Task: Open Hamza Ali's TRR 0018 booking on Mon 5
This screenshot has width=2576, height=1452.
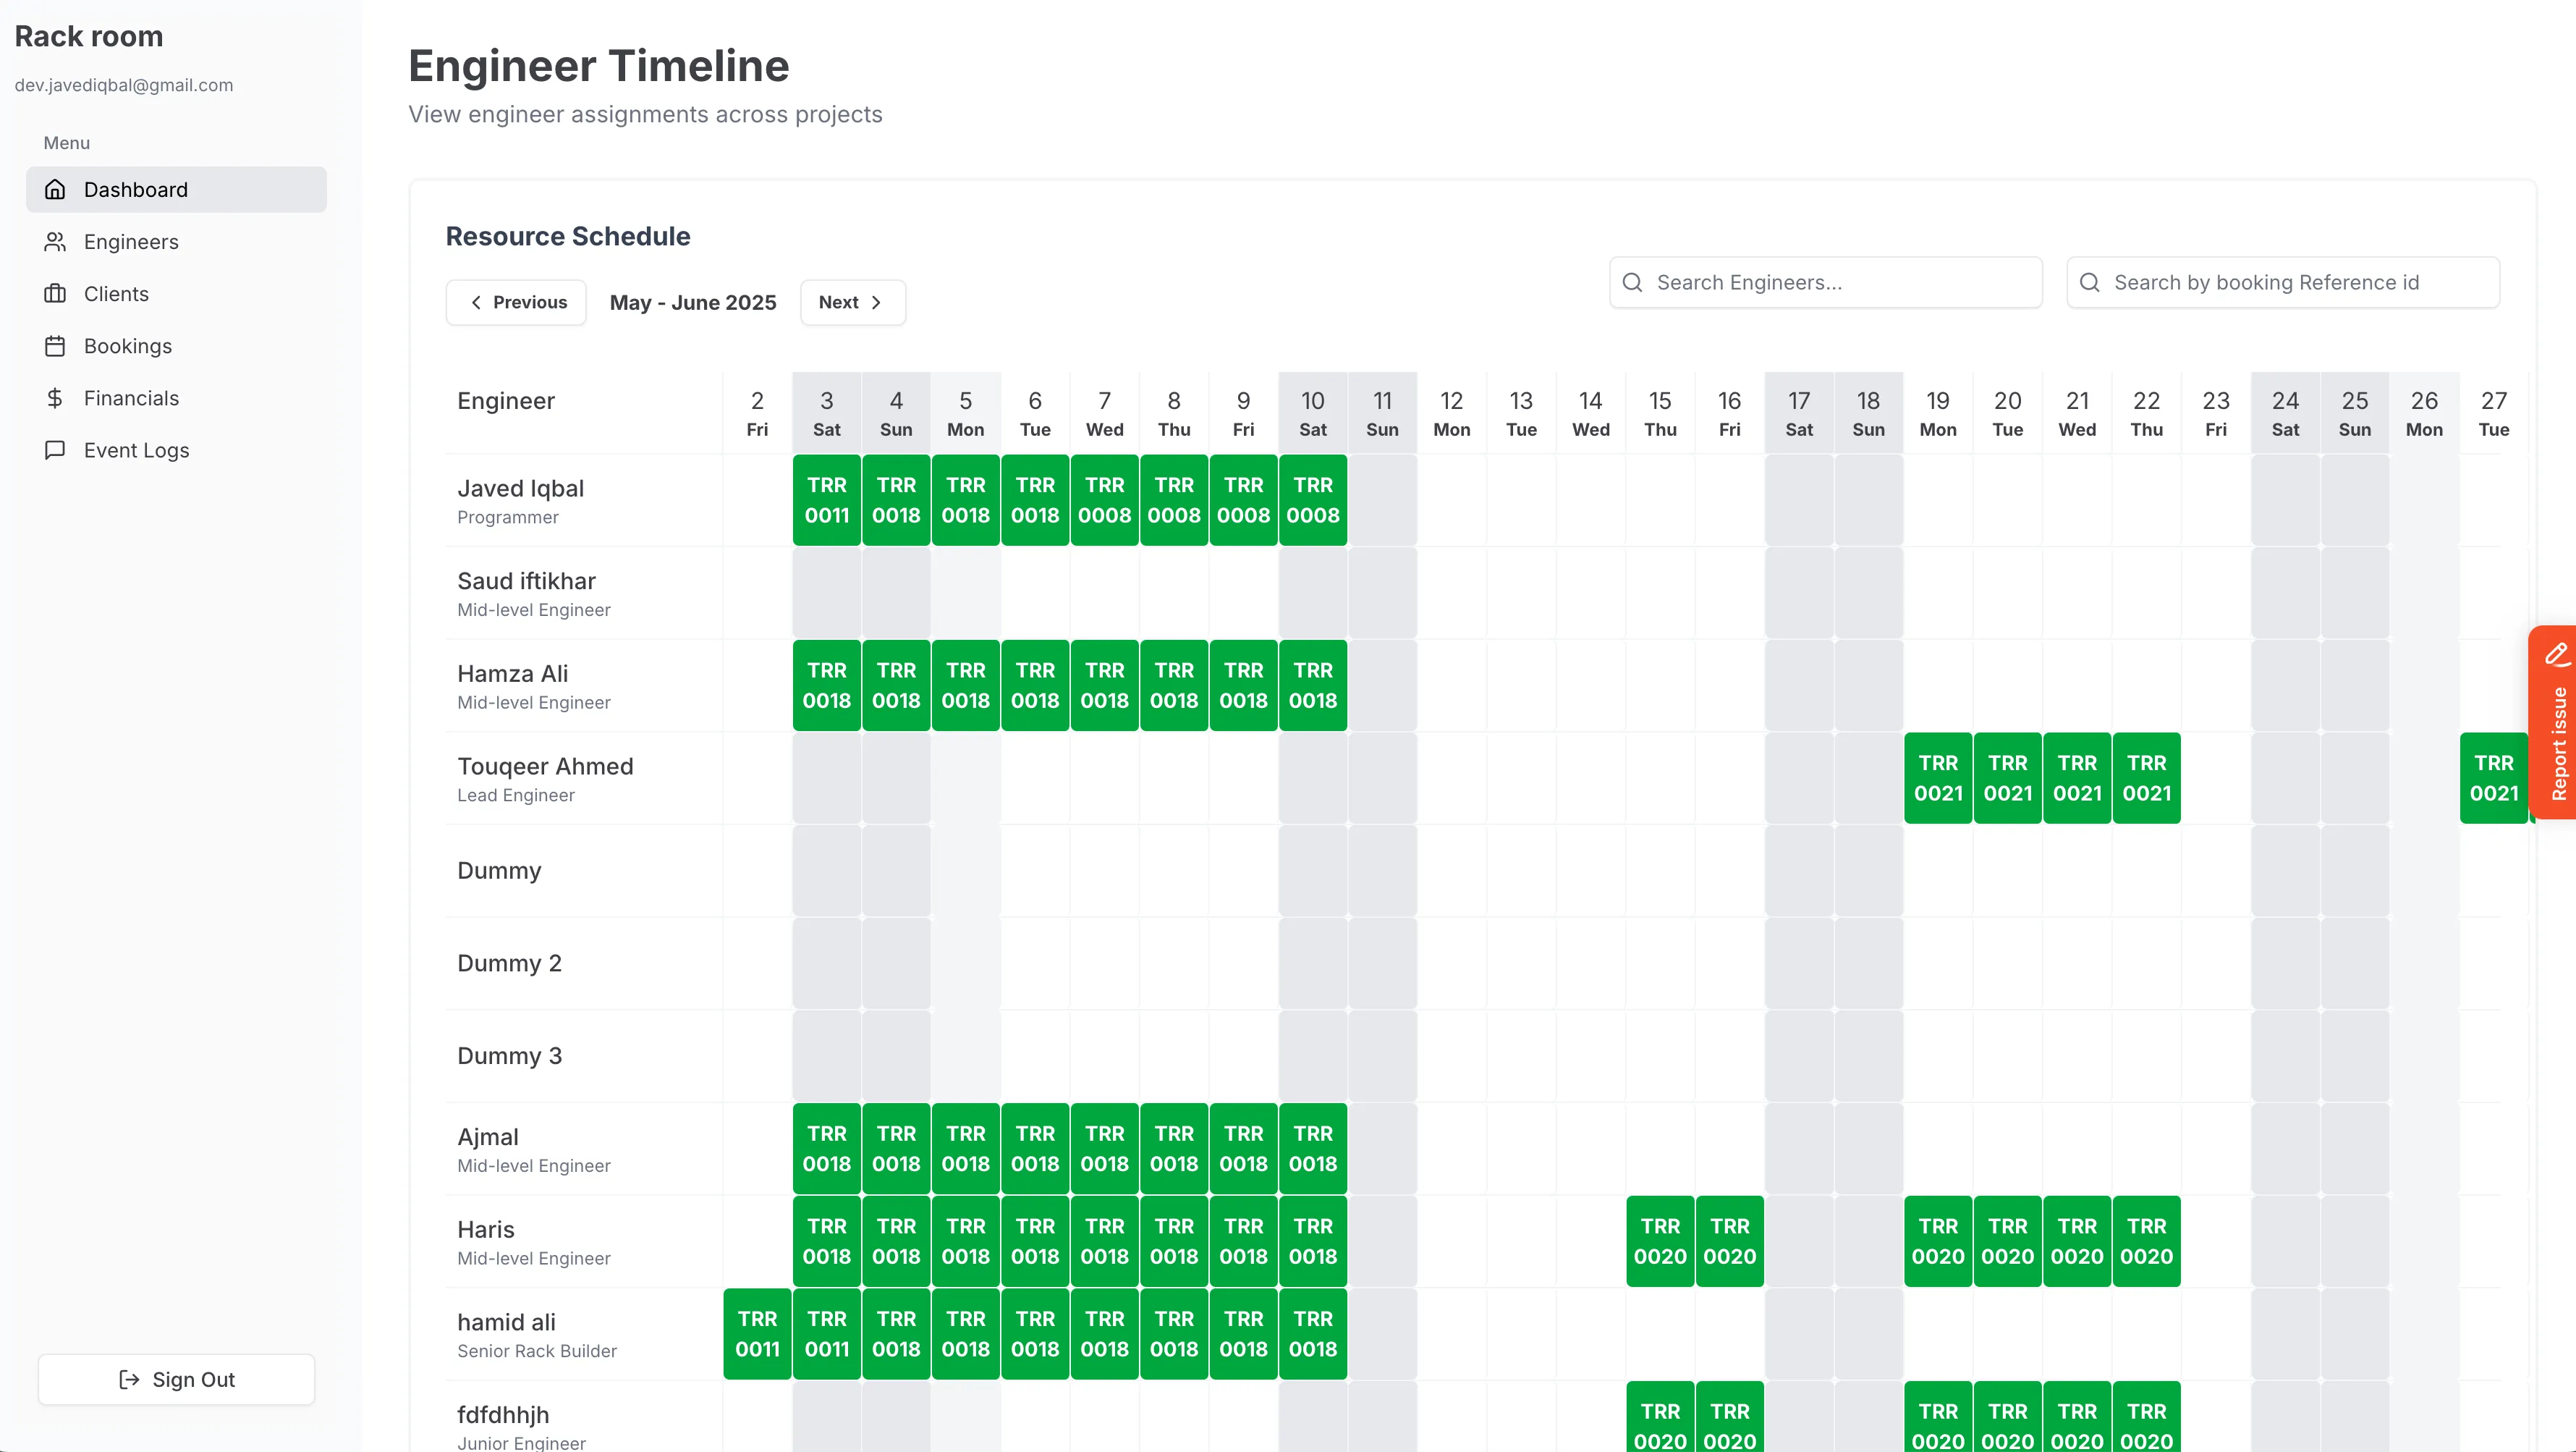Action: [966, 685]
